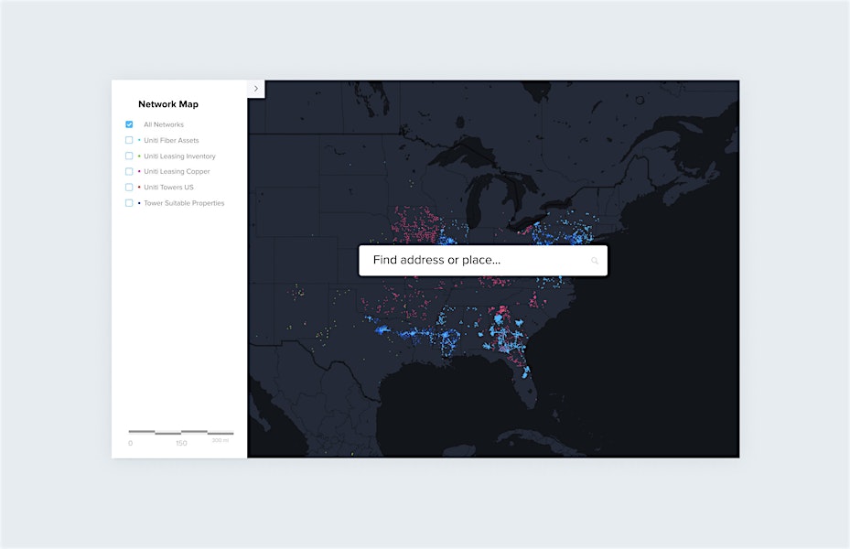This screenshot has width=850, height=549.
Task: Enable the Uniti Fiber Assets checkbox
Action: click(129, 140)
